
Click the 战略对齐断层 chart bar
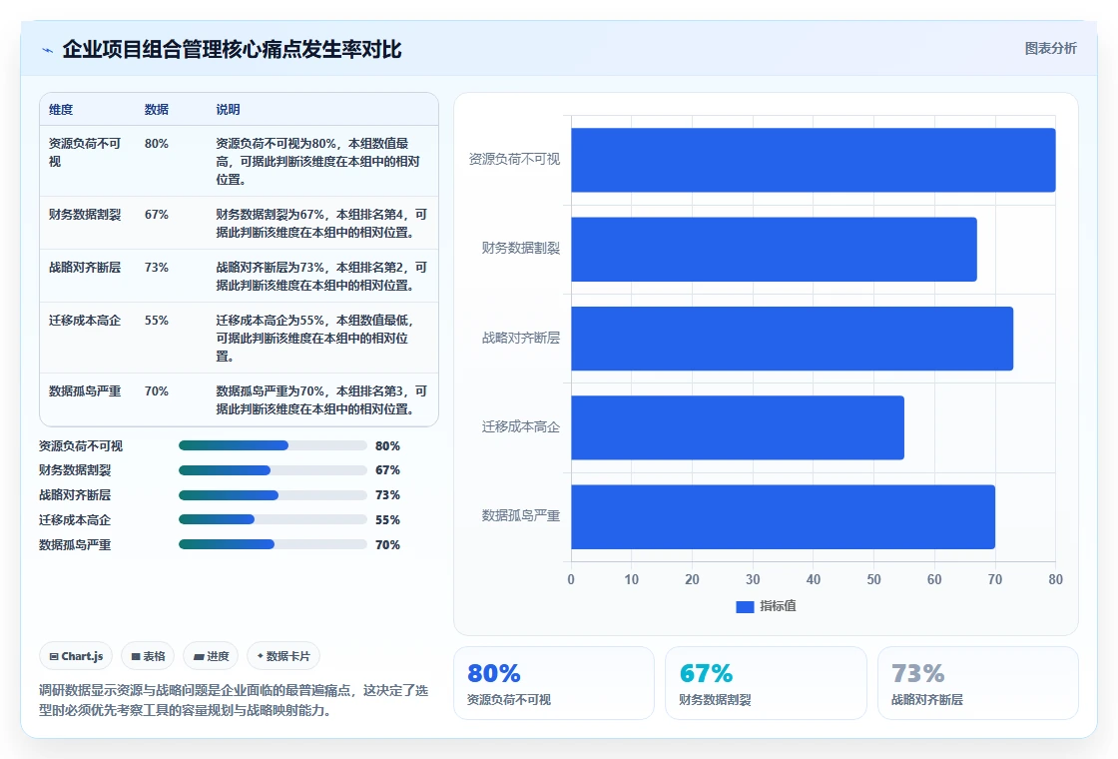[793, 339]
